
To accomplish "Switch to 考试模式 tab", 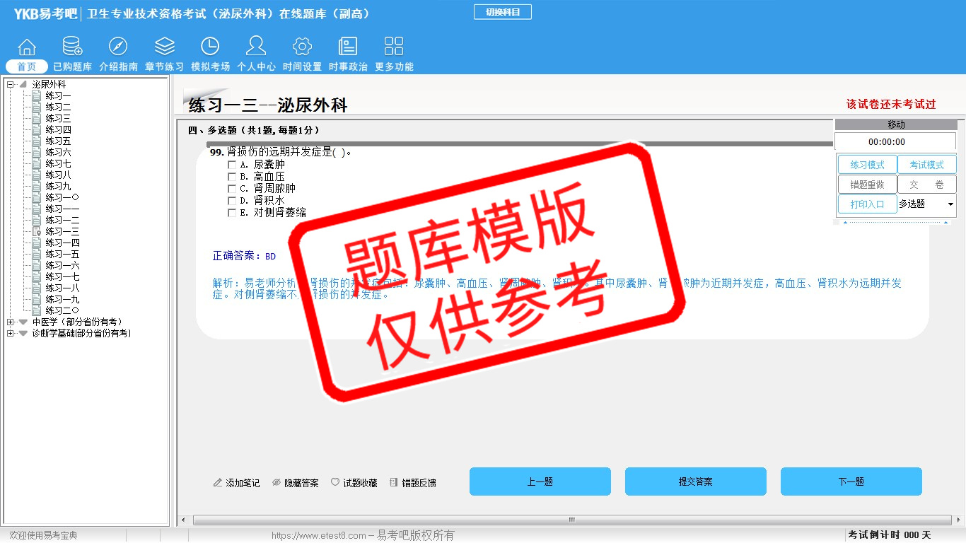I will [x=926, y=165].
